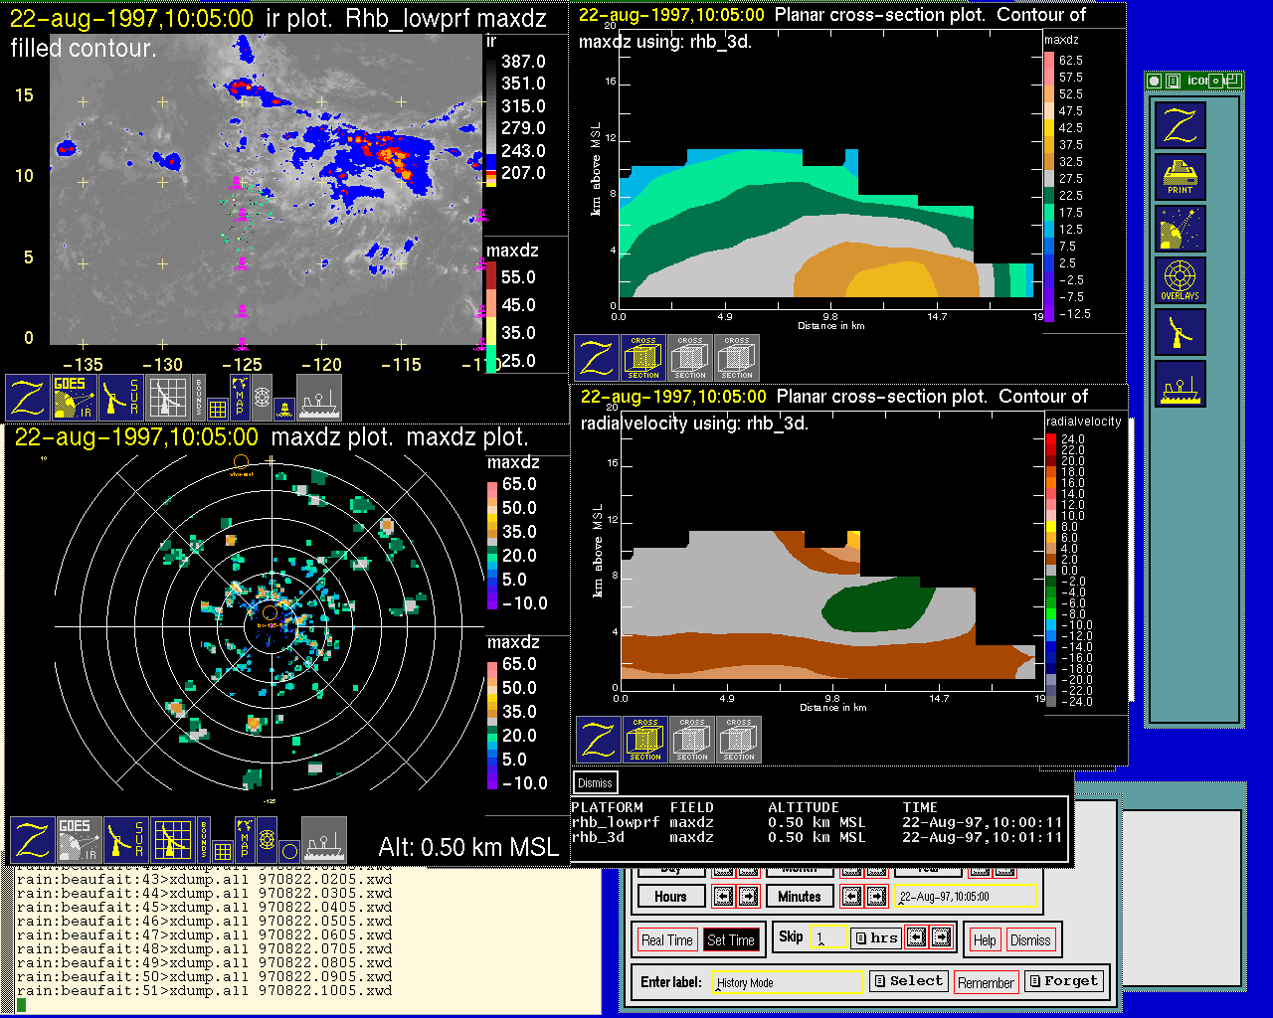
Task: Enable Real Time mode
Action: (666, 940)
